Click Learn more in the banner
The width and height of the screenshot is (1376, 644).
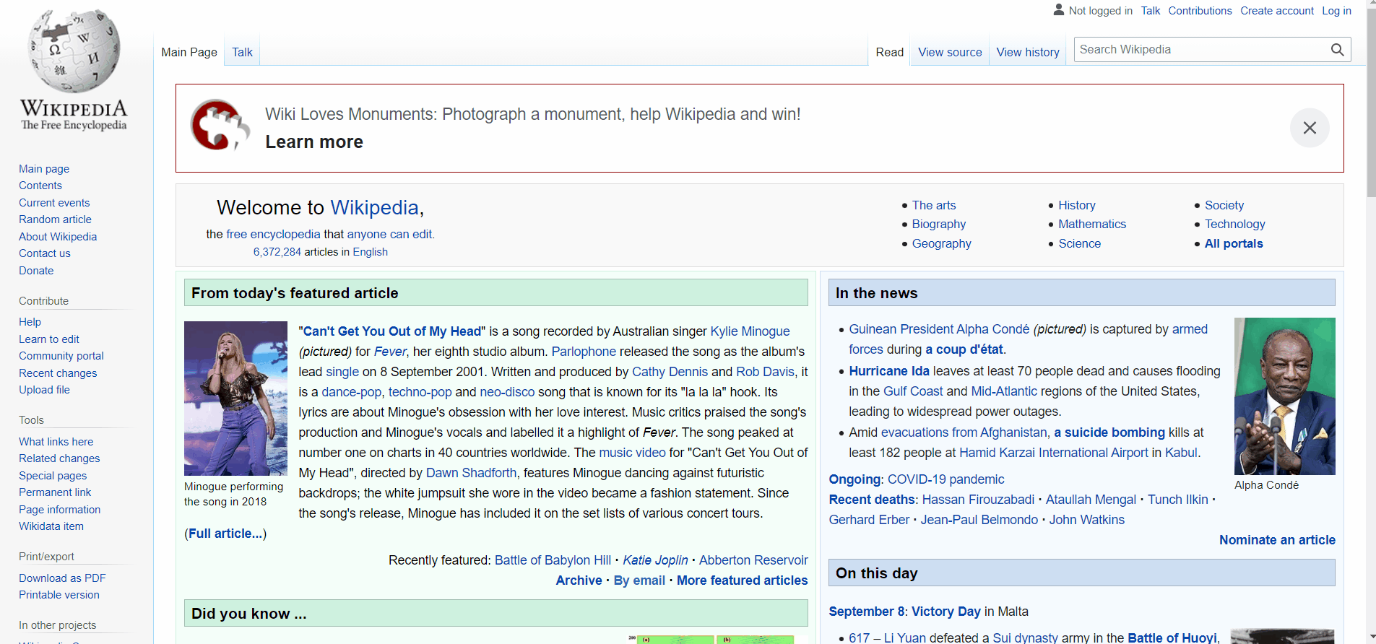314,142
